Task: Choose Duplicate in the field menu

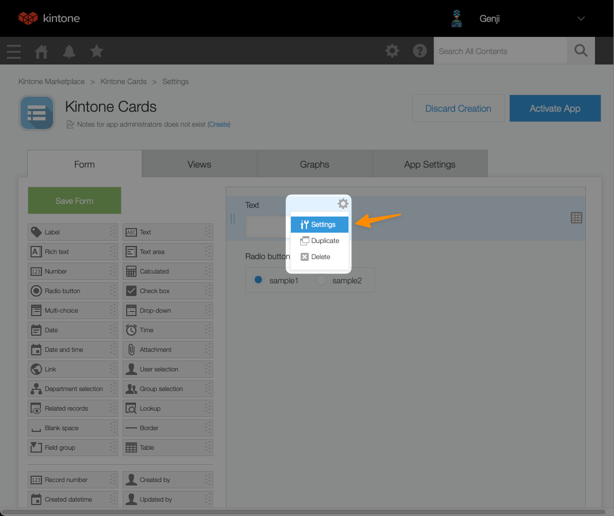Action: click(319, 240)
